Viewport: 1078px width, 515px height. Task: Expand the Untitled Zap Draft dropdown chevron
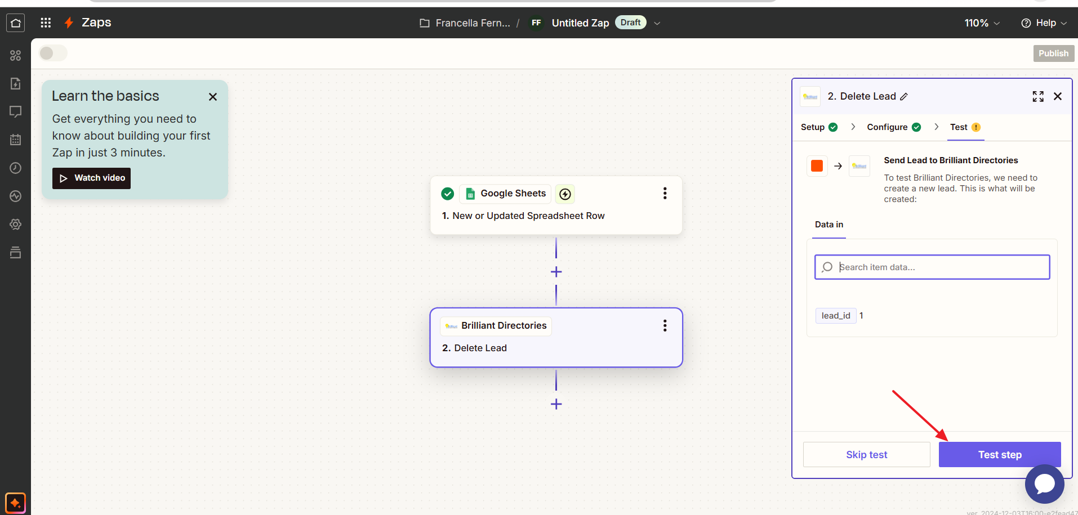pos(657,24)
